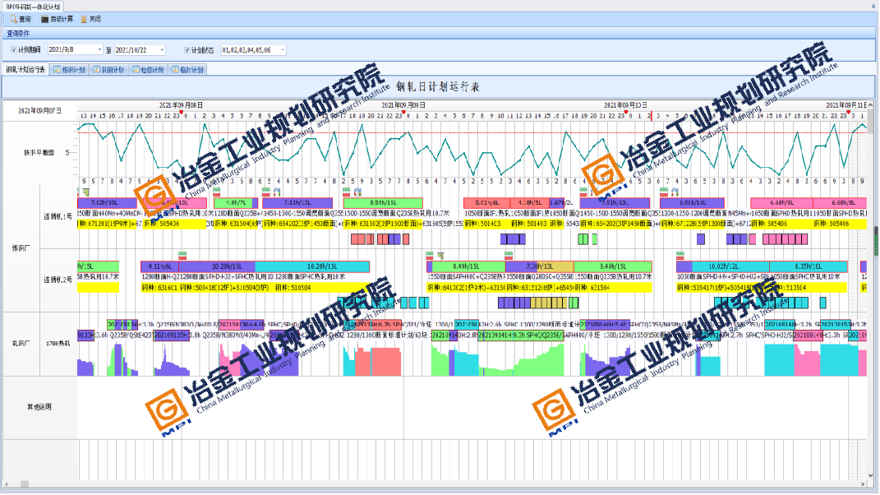The image size is (880, 495).
Task: Click the 连铸机1号 row label
Action: [58, 216]
